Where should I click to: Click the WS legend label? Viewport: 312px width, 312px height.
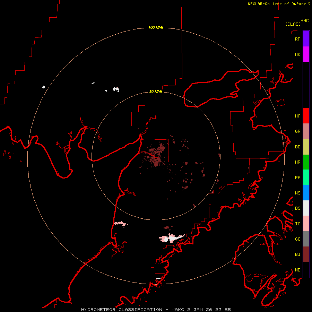(x=297, y=193)
